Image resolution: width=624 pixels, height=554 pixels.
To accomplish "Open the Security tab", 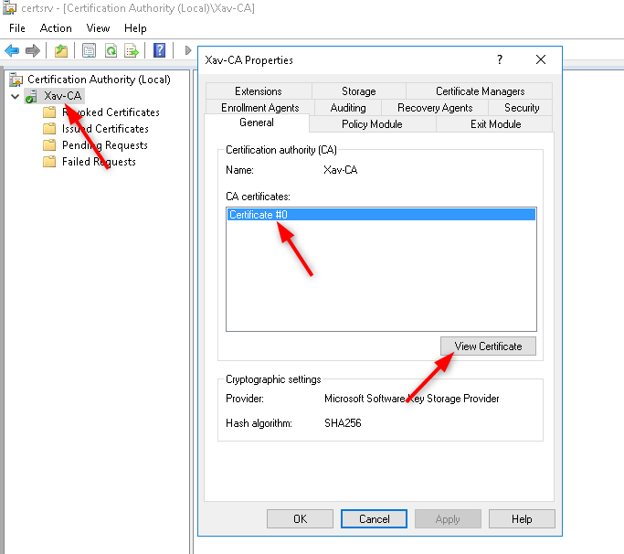I will click(521, 108).
